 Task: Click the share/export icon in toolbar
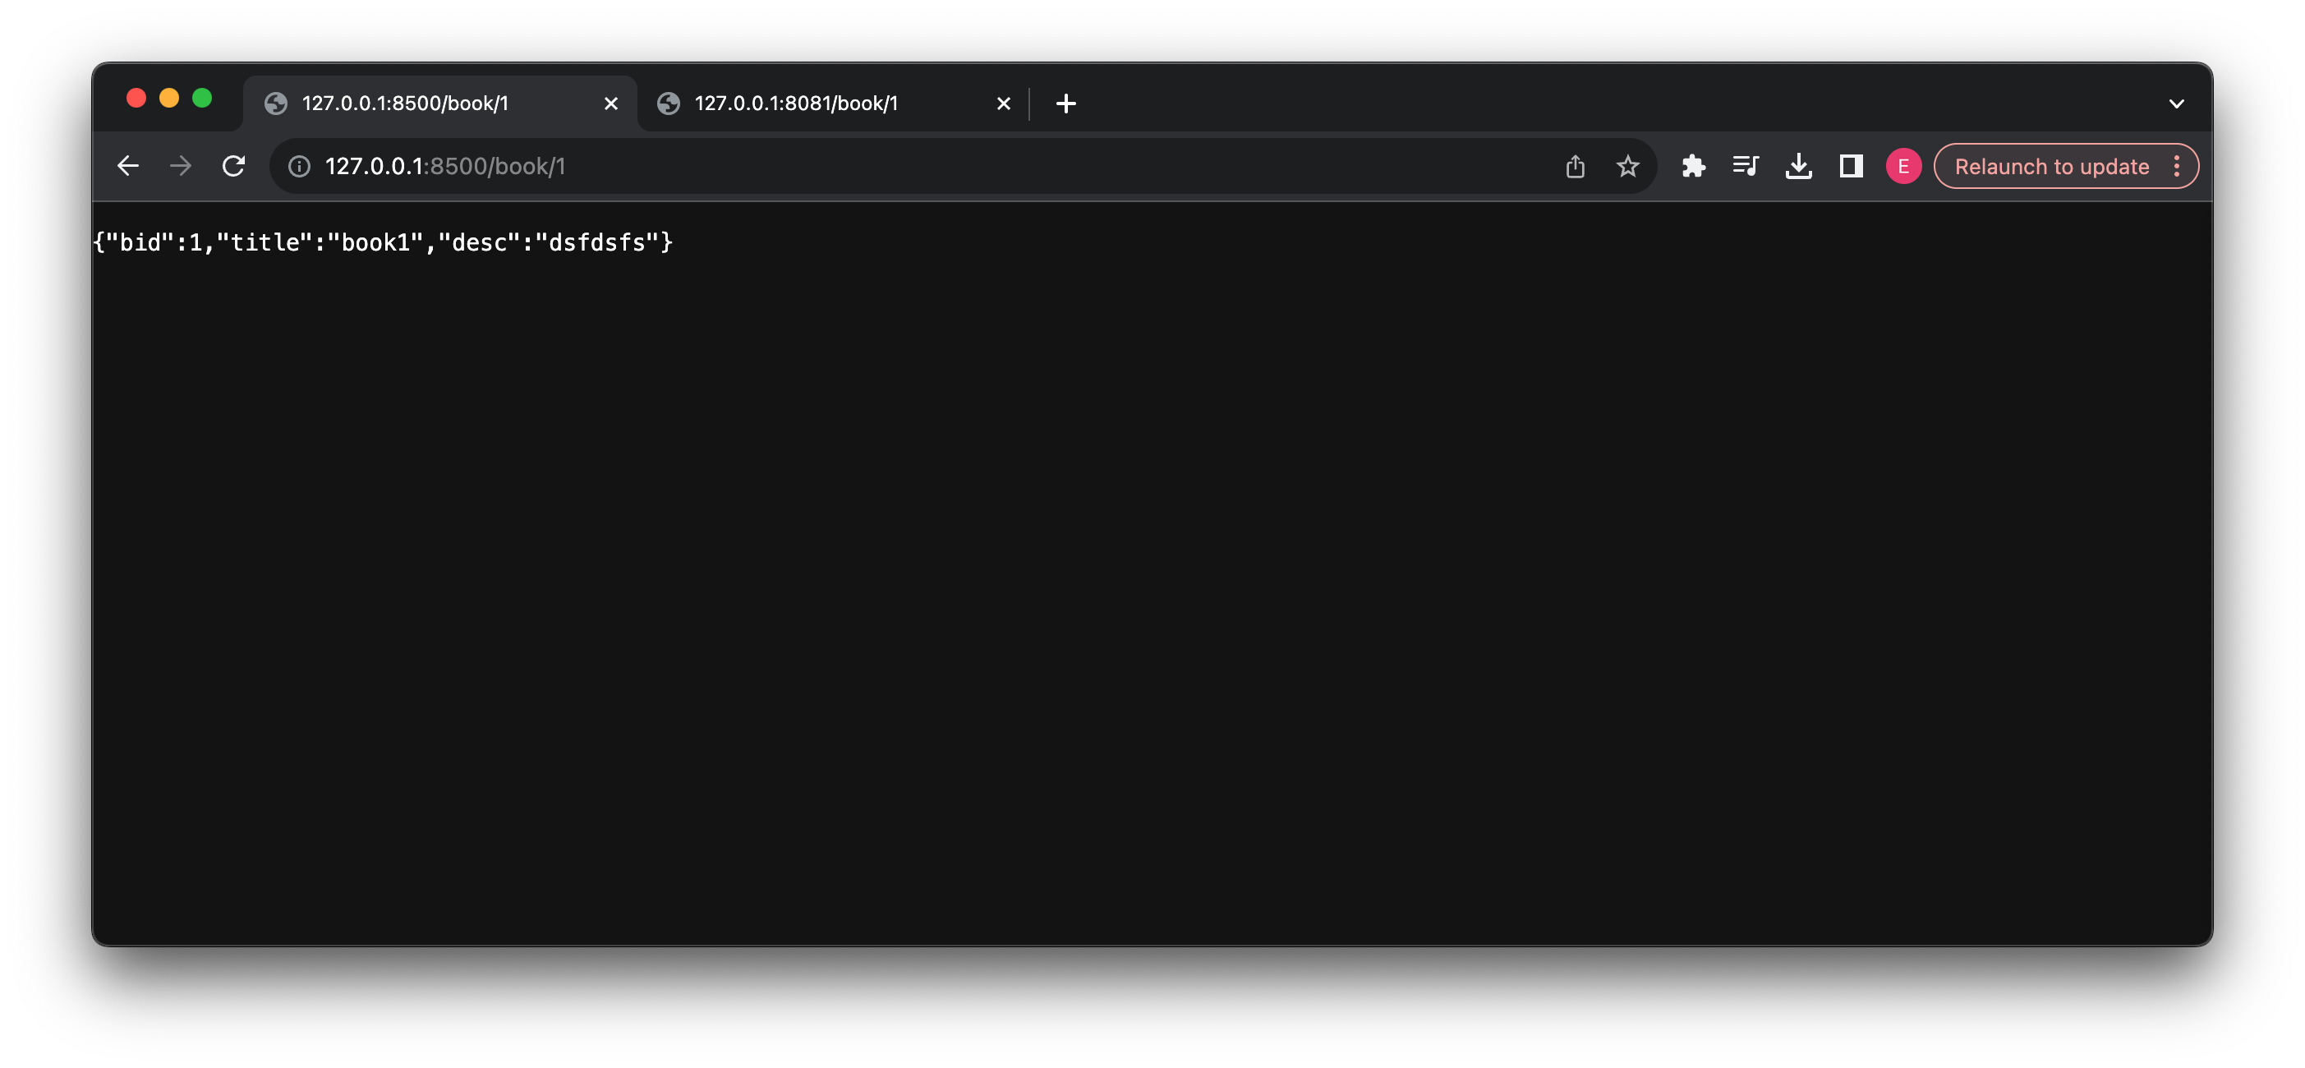[1576, 165]
